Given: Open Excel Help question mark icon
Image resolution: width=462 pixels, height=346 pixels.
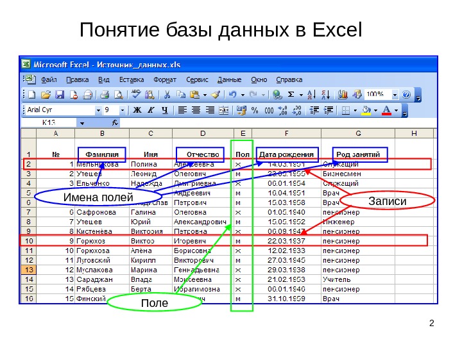Looking at the screenshot, I should [406, 95].
